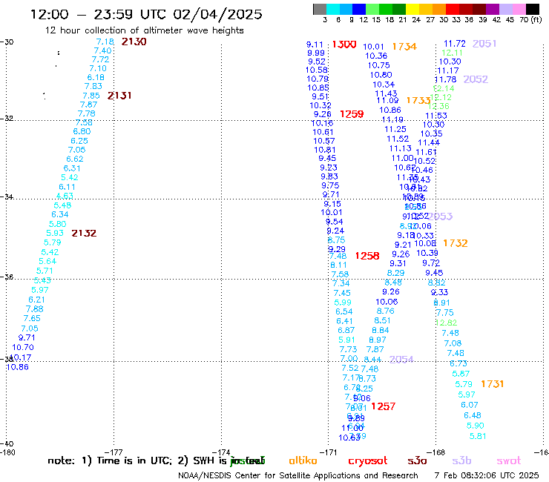The height and width of the screenshot is (482, 549).
Task: Click the wave height value 9.11
Action: point(315,44)
